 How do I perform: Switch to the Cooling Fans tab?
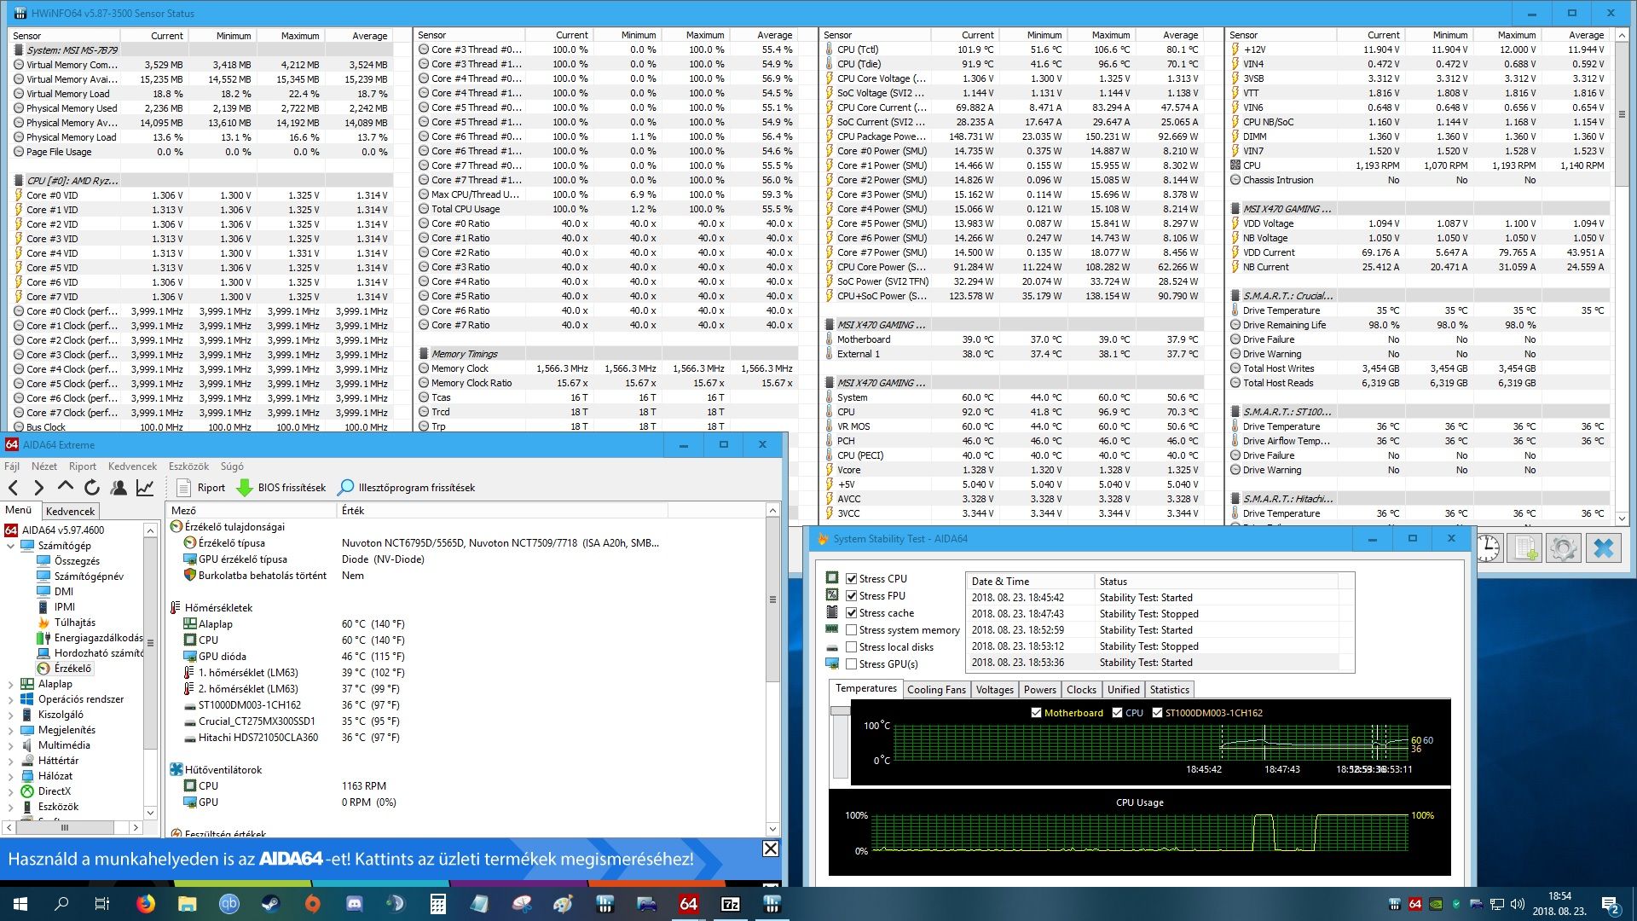tap(936, 690)
